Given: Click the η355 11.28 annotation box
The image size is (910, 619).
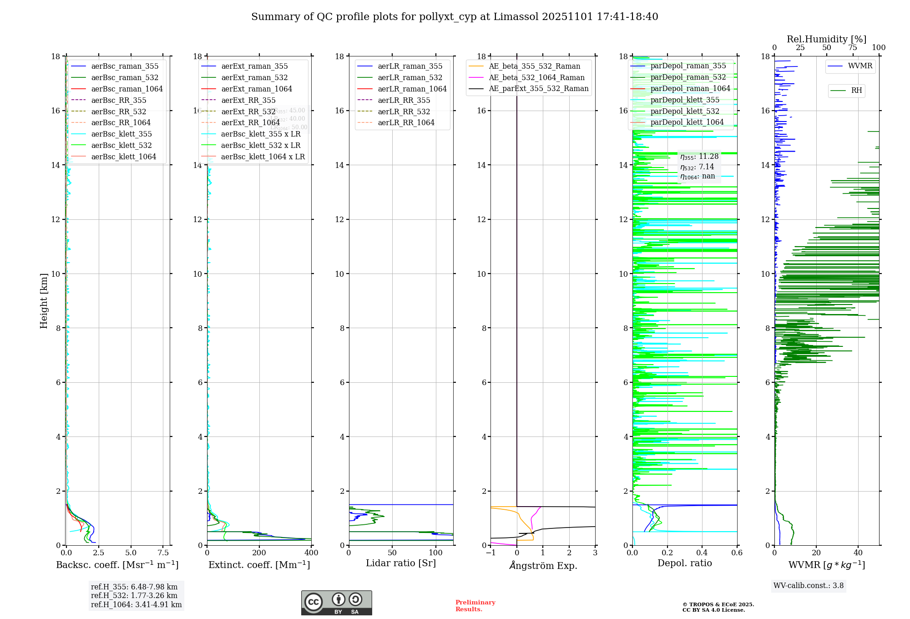Looking at the screenshot, I should pos(699,157).
